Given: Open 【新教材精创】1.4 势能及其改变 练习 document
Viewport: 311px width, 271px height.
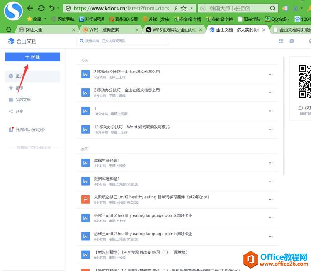Looking at the screenshot, I should tap(177, 254).
